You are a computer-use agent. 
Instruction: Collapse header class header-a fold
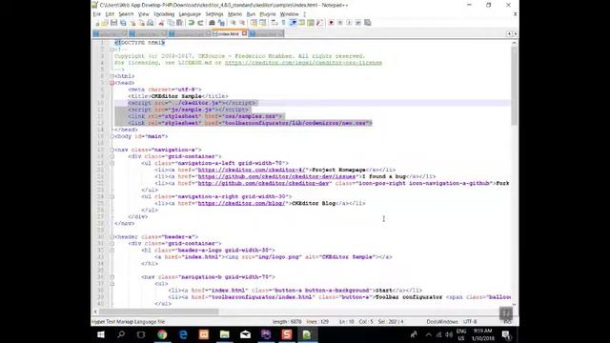[112, 237]
